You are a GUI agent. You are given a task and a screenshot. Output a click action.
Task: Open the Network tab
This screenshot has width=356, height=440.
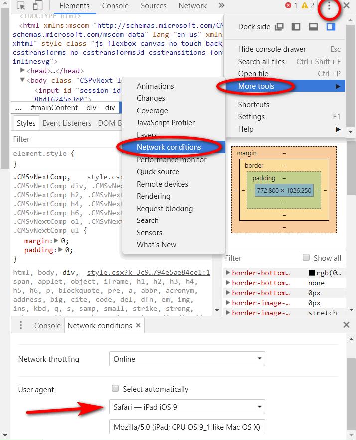point(193,6)
